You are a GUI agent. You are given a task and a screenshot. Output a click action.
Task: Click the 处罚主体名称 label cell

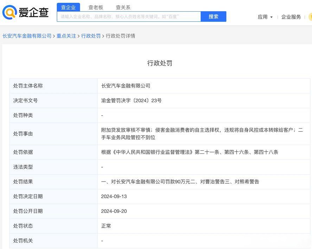click(53, 86)
